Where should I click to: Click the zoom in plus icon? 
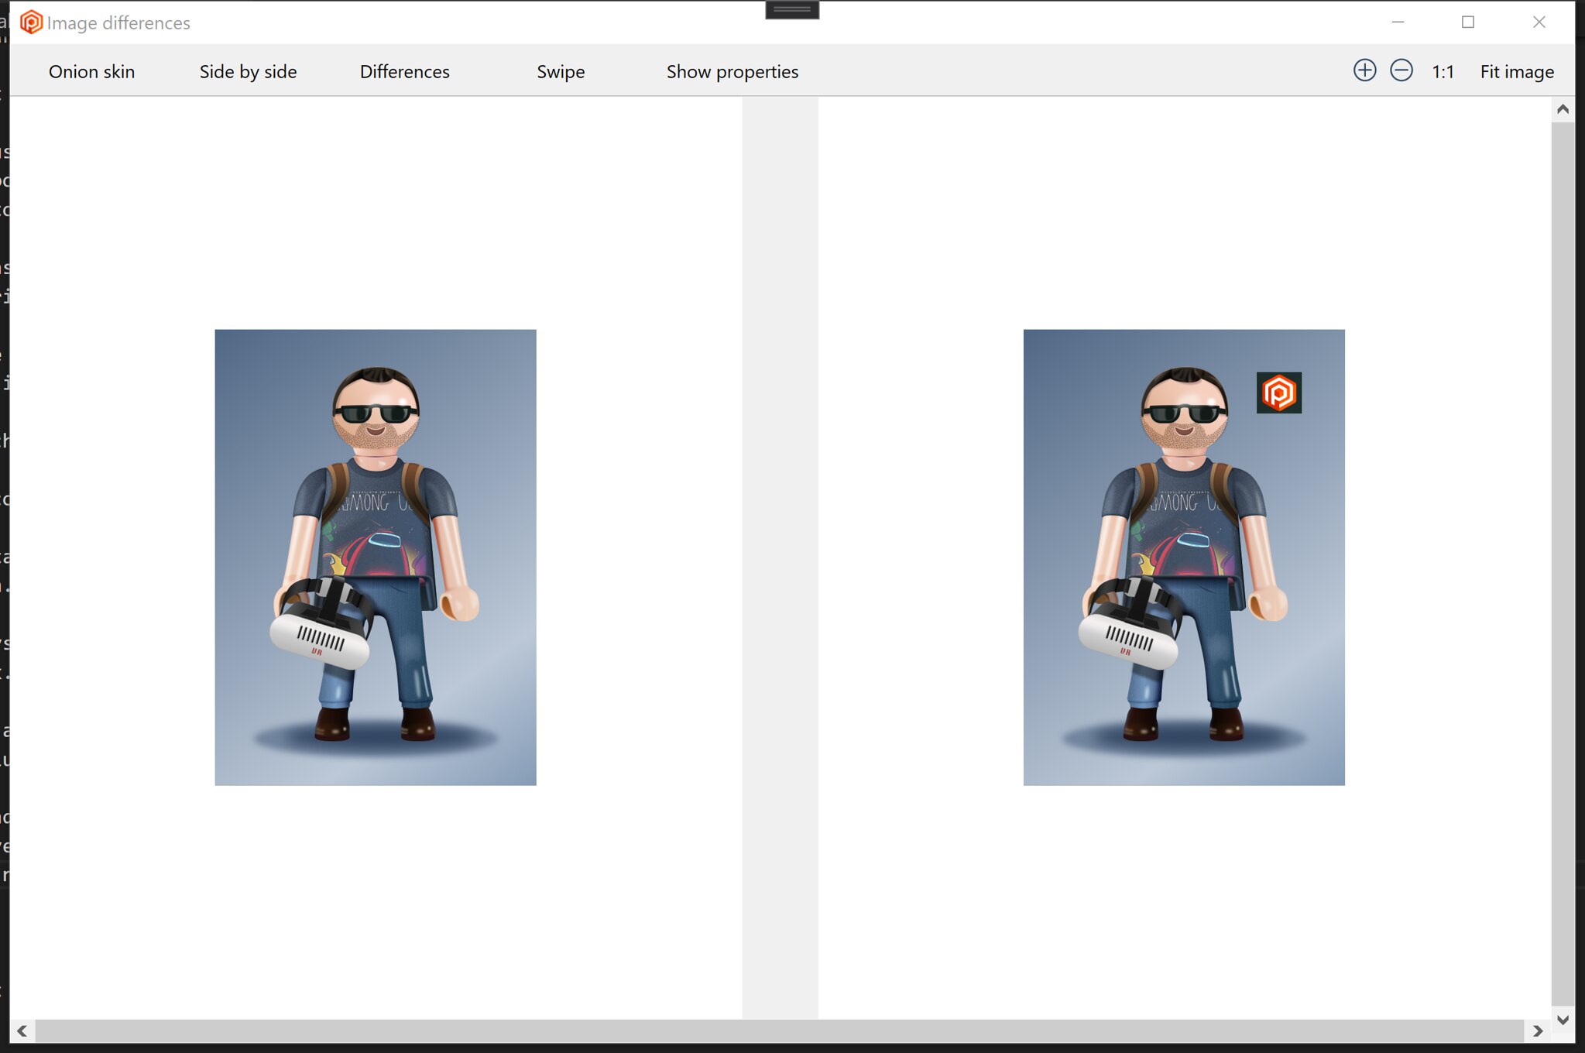pos(1364,70)
